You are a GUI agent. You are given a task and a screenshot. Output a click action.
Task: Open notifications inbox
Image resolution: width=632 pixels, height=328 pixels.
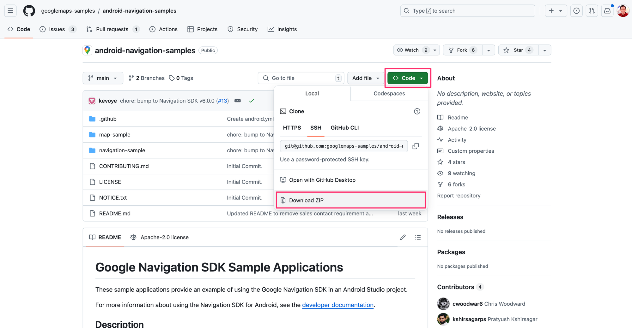607,10
